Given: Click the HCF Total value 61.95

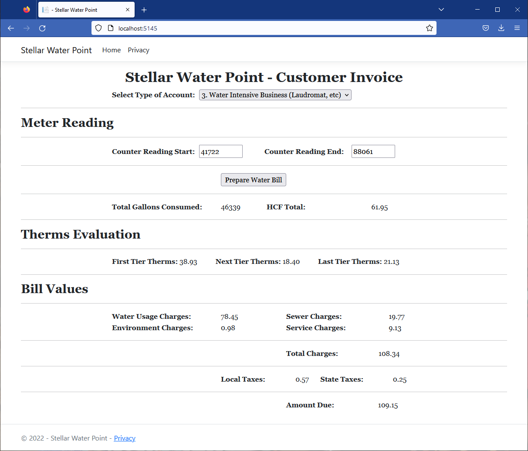Looking at the screenshot, I should (379, 207).
